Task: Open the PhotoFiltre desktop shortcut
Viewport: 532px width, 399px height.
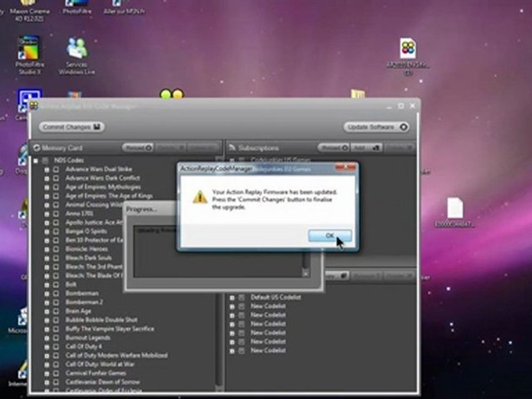Action: (77, 7)
